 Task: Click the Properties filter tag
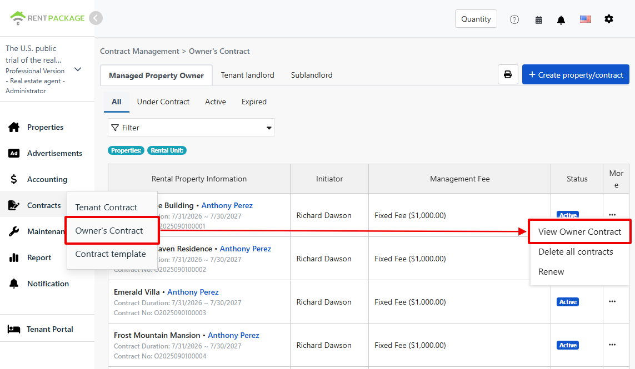[126, 150]
